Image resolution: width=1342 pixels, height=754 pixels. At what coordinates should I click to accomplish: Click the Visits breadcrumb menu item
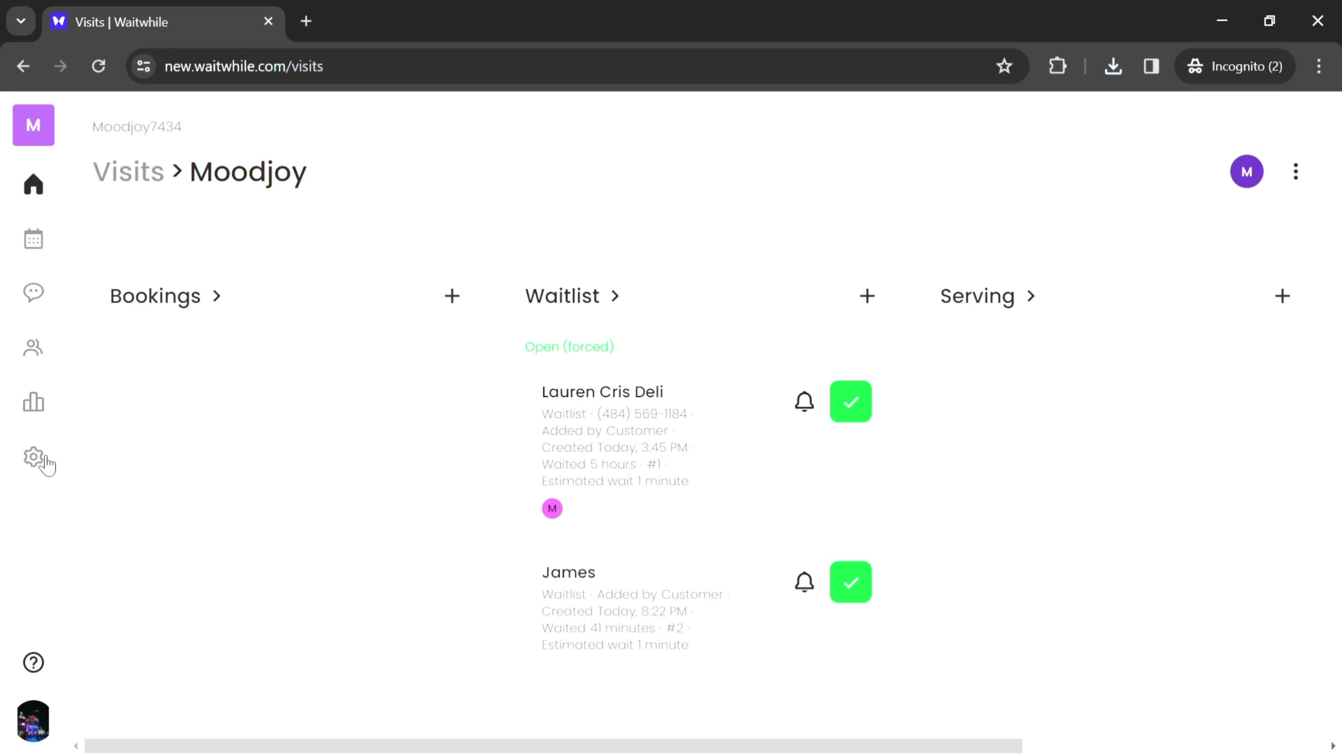click(x=128, y=172)
